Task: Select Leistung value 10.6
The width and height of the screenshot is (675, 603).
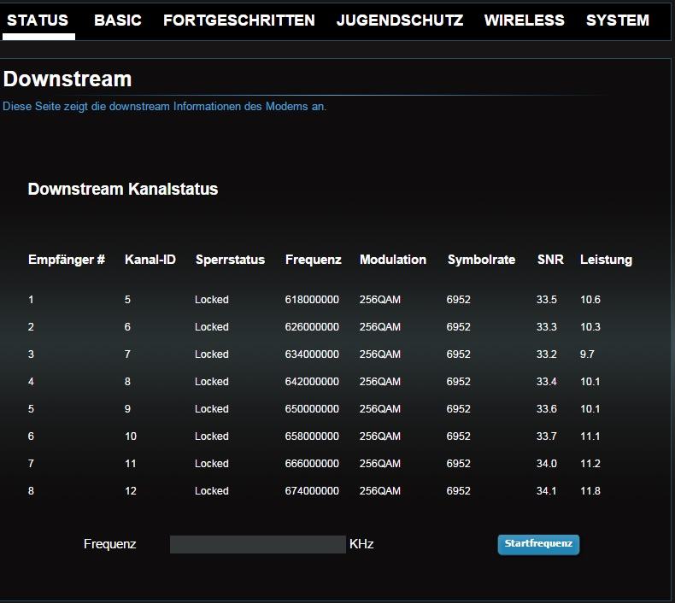Action: click(x=590, y=300)
